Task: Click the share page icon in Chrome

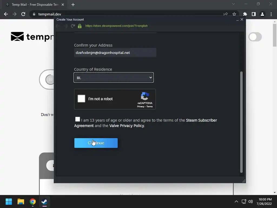Action: [x=226, y=14]
